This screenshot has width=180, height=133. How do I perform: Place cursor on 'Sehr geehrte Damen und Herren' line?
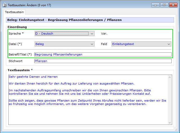[33, 77]
